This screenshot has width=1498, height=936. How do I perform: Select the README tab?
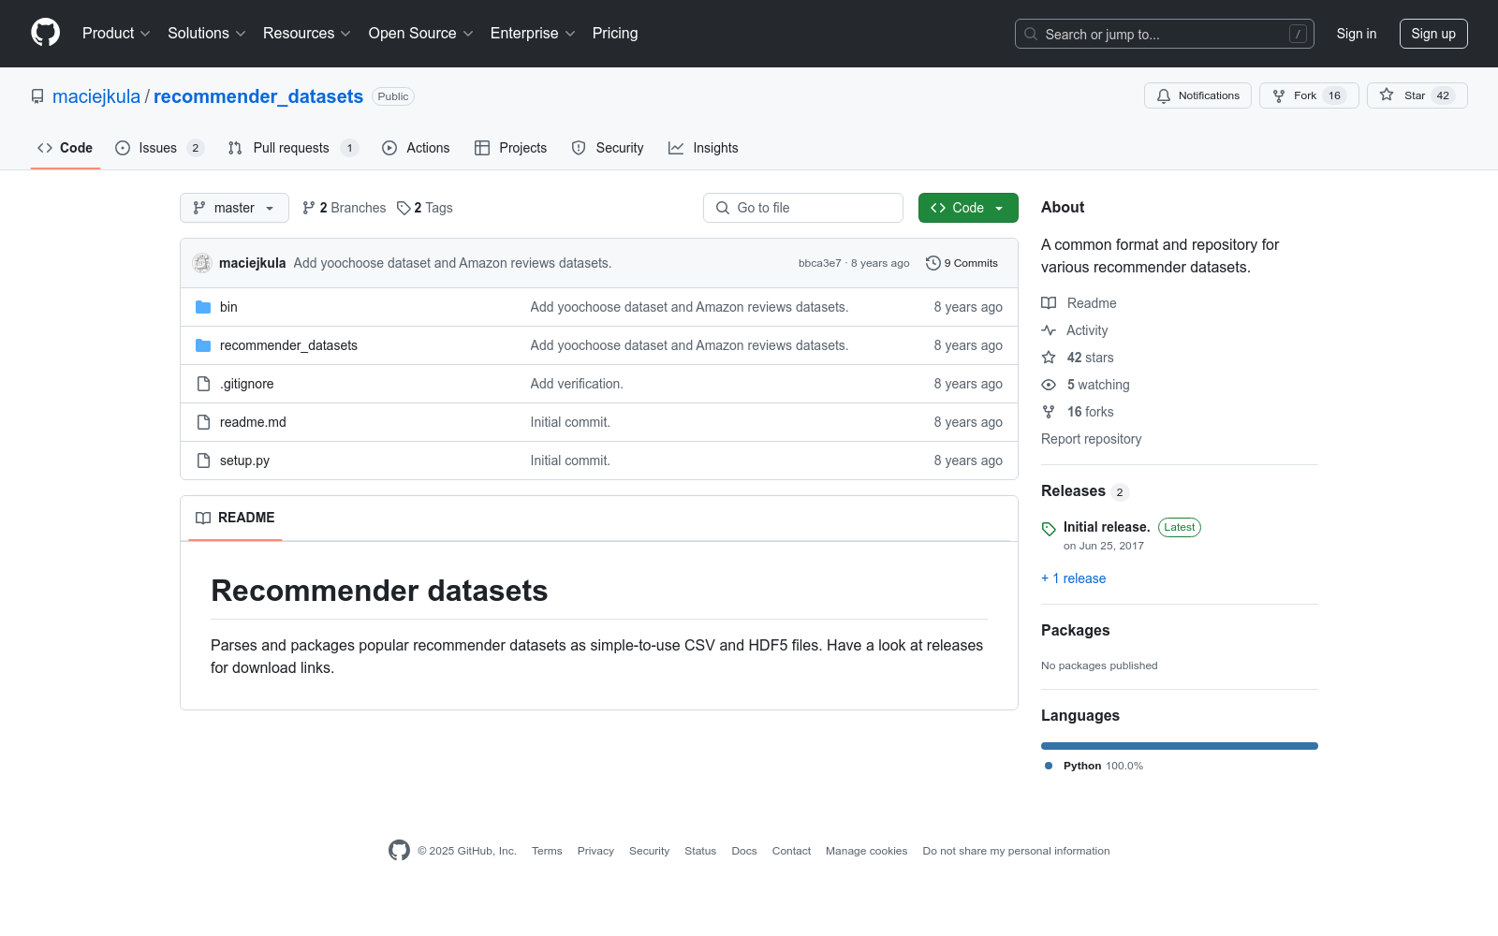coord(235,518)
